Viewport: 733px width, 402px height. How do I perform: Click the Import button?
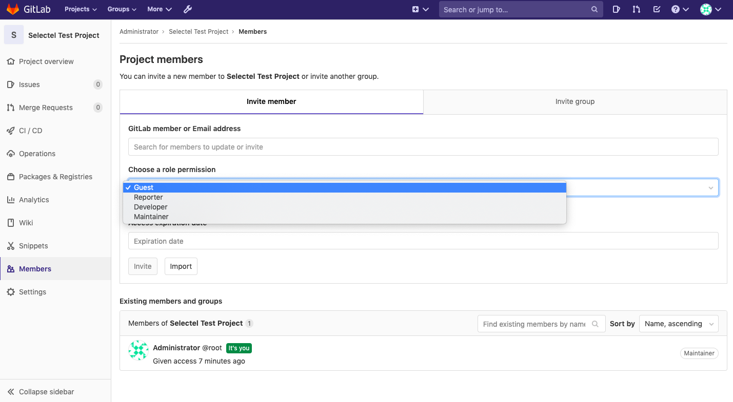(x=181, y=266)
